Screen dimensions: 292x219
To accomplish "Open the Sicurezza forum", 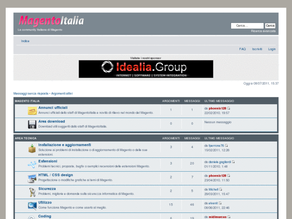I will pyautogui.click(x=47, y=189).
